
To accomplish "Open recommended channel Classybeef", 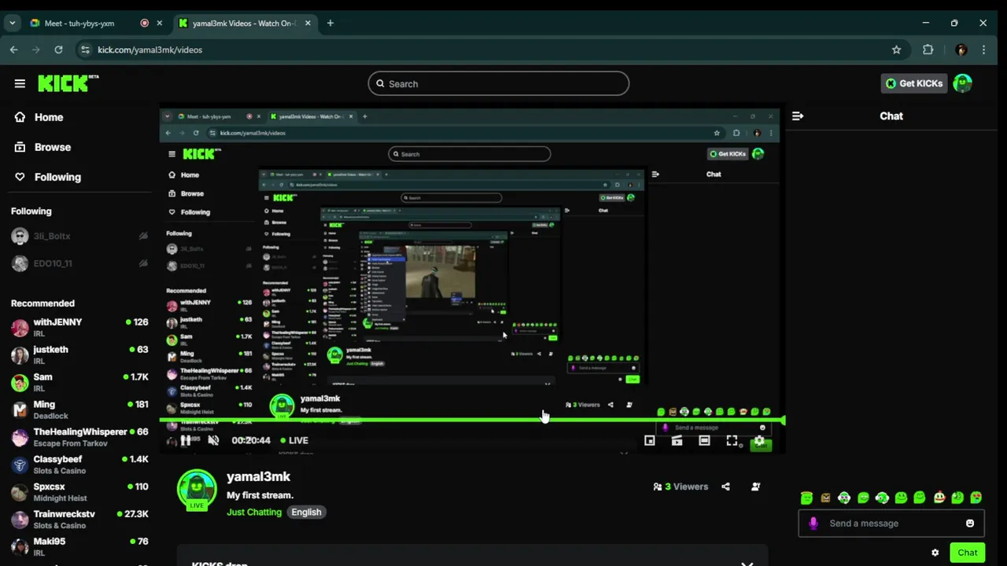I will [79, 465].
